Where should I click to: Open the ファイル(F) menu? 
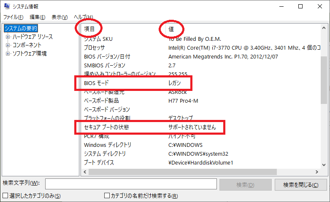click(13, 17)
